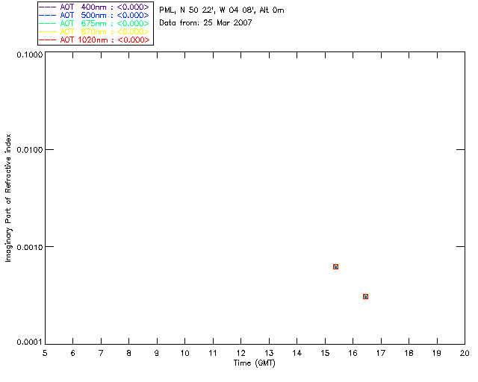Viewport: 478px width, 382px height.
Task: Select the 'AOT 400nm : <0.000>' legend entry
Action: (x=94, y=7)
